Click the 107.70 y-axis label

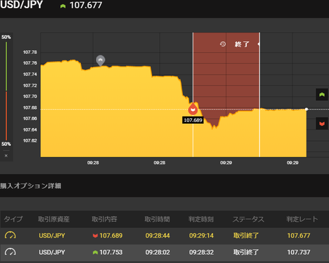30,96
